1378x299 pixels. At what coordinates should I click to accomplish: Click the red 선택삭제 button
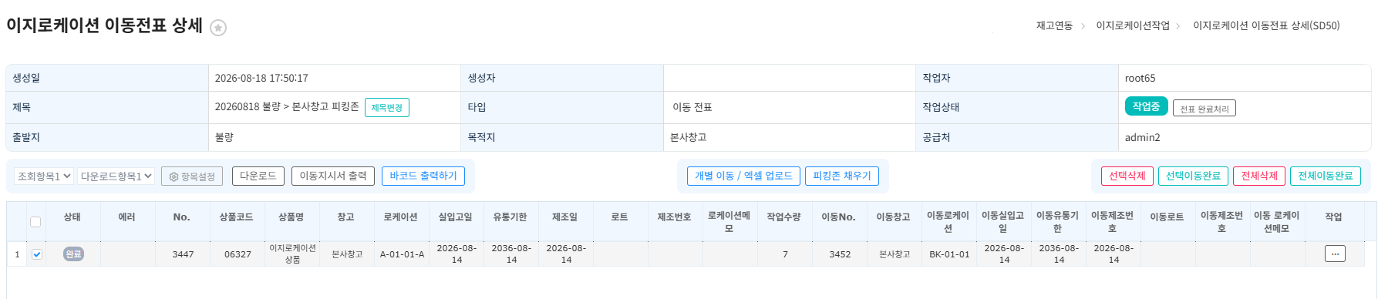point(1127,176)
